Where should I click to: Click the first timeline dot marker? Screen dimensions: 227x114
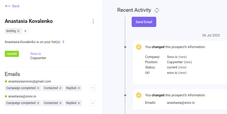[x=125, y=47]
